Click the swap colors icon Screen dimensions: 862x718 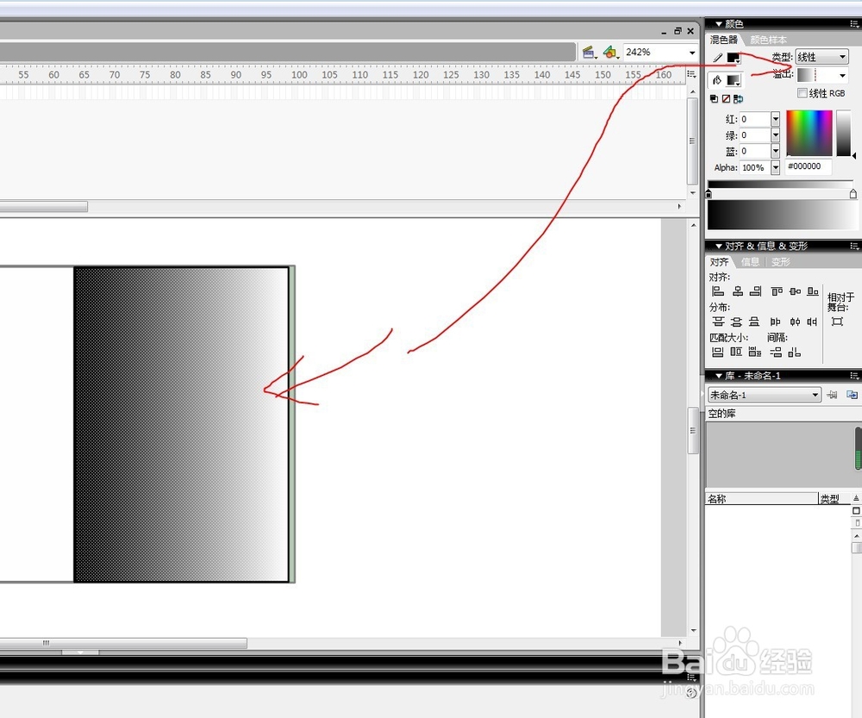pos(739,99)
